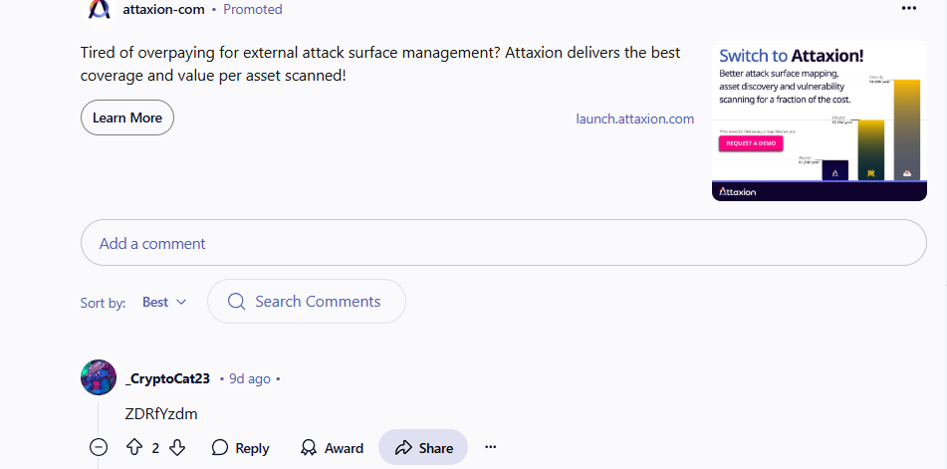Downvote the _CryptoCat23 comment
This screenshot has width=947, height=469.
coord(177,448)
